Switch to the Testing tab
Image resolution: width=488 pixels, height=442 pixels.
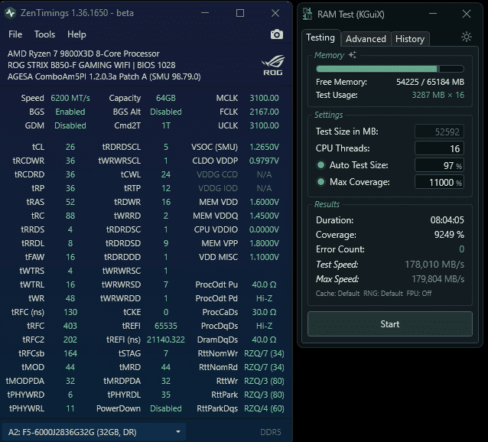pos(320,37)
